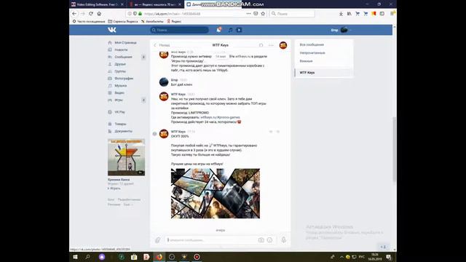Open the Часто посещаемые bookmark
The image size is (466, 262).
point(89,21)
